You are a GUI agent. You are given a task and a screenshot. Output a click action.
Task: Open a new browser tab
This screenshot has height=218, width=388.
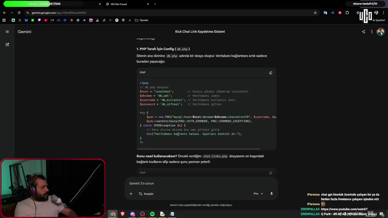155,4
